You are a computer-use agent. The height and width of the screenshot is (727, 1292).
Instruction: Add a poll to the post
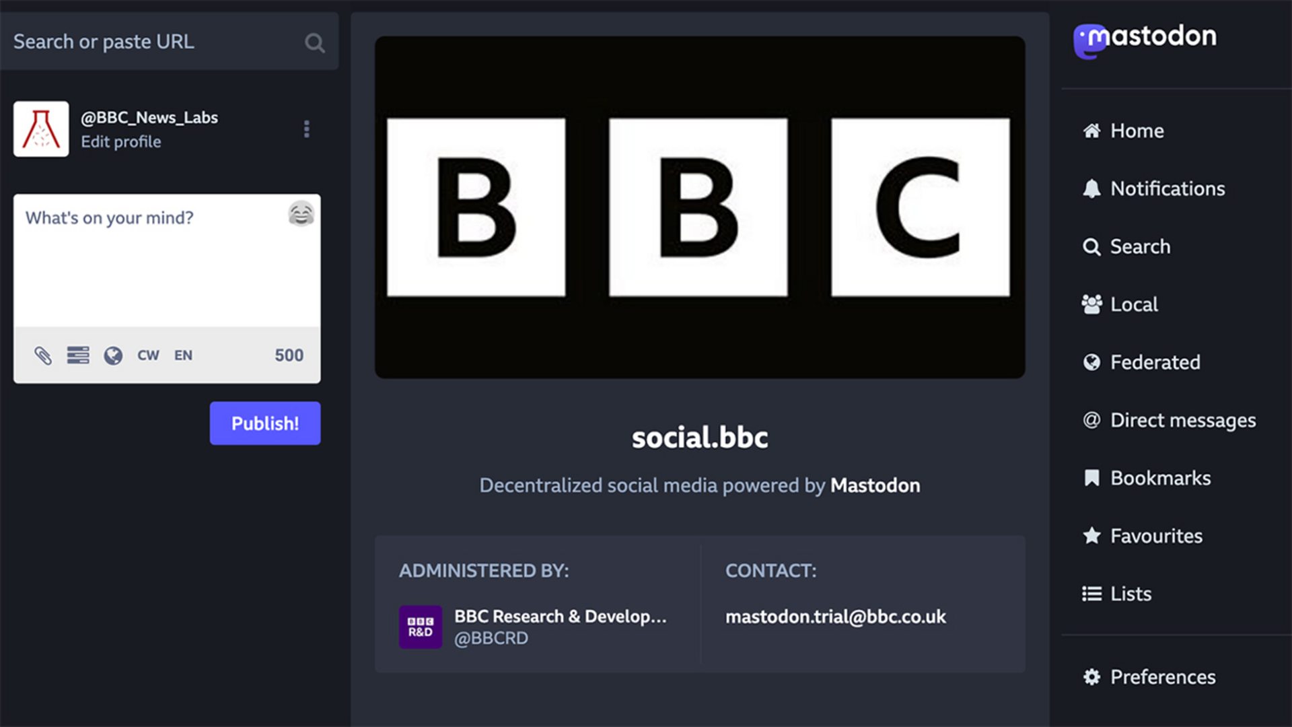click(x=79, y=355)
